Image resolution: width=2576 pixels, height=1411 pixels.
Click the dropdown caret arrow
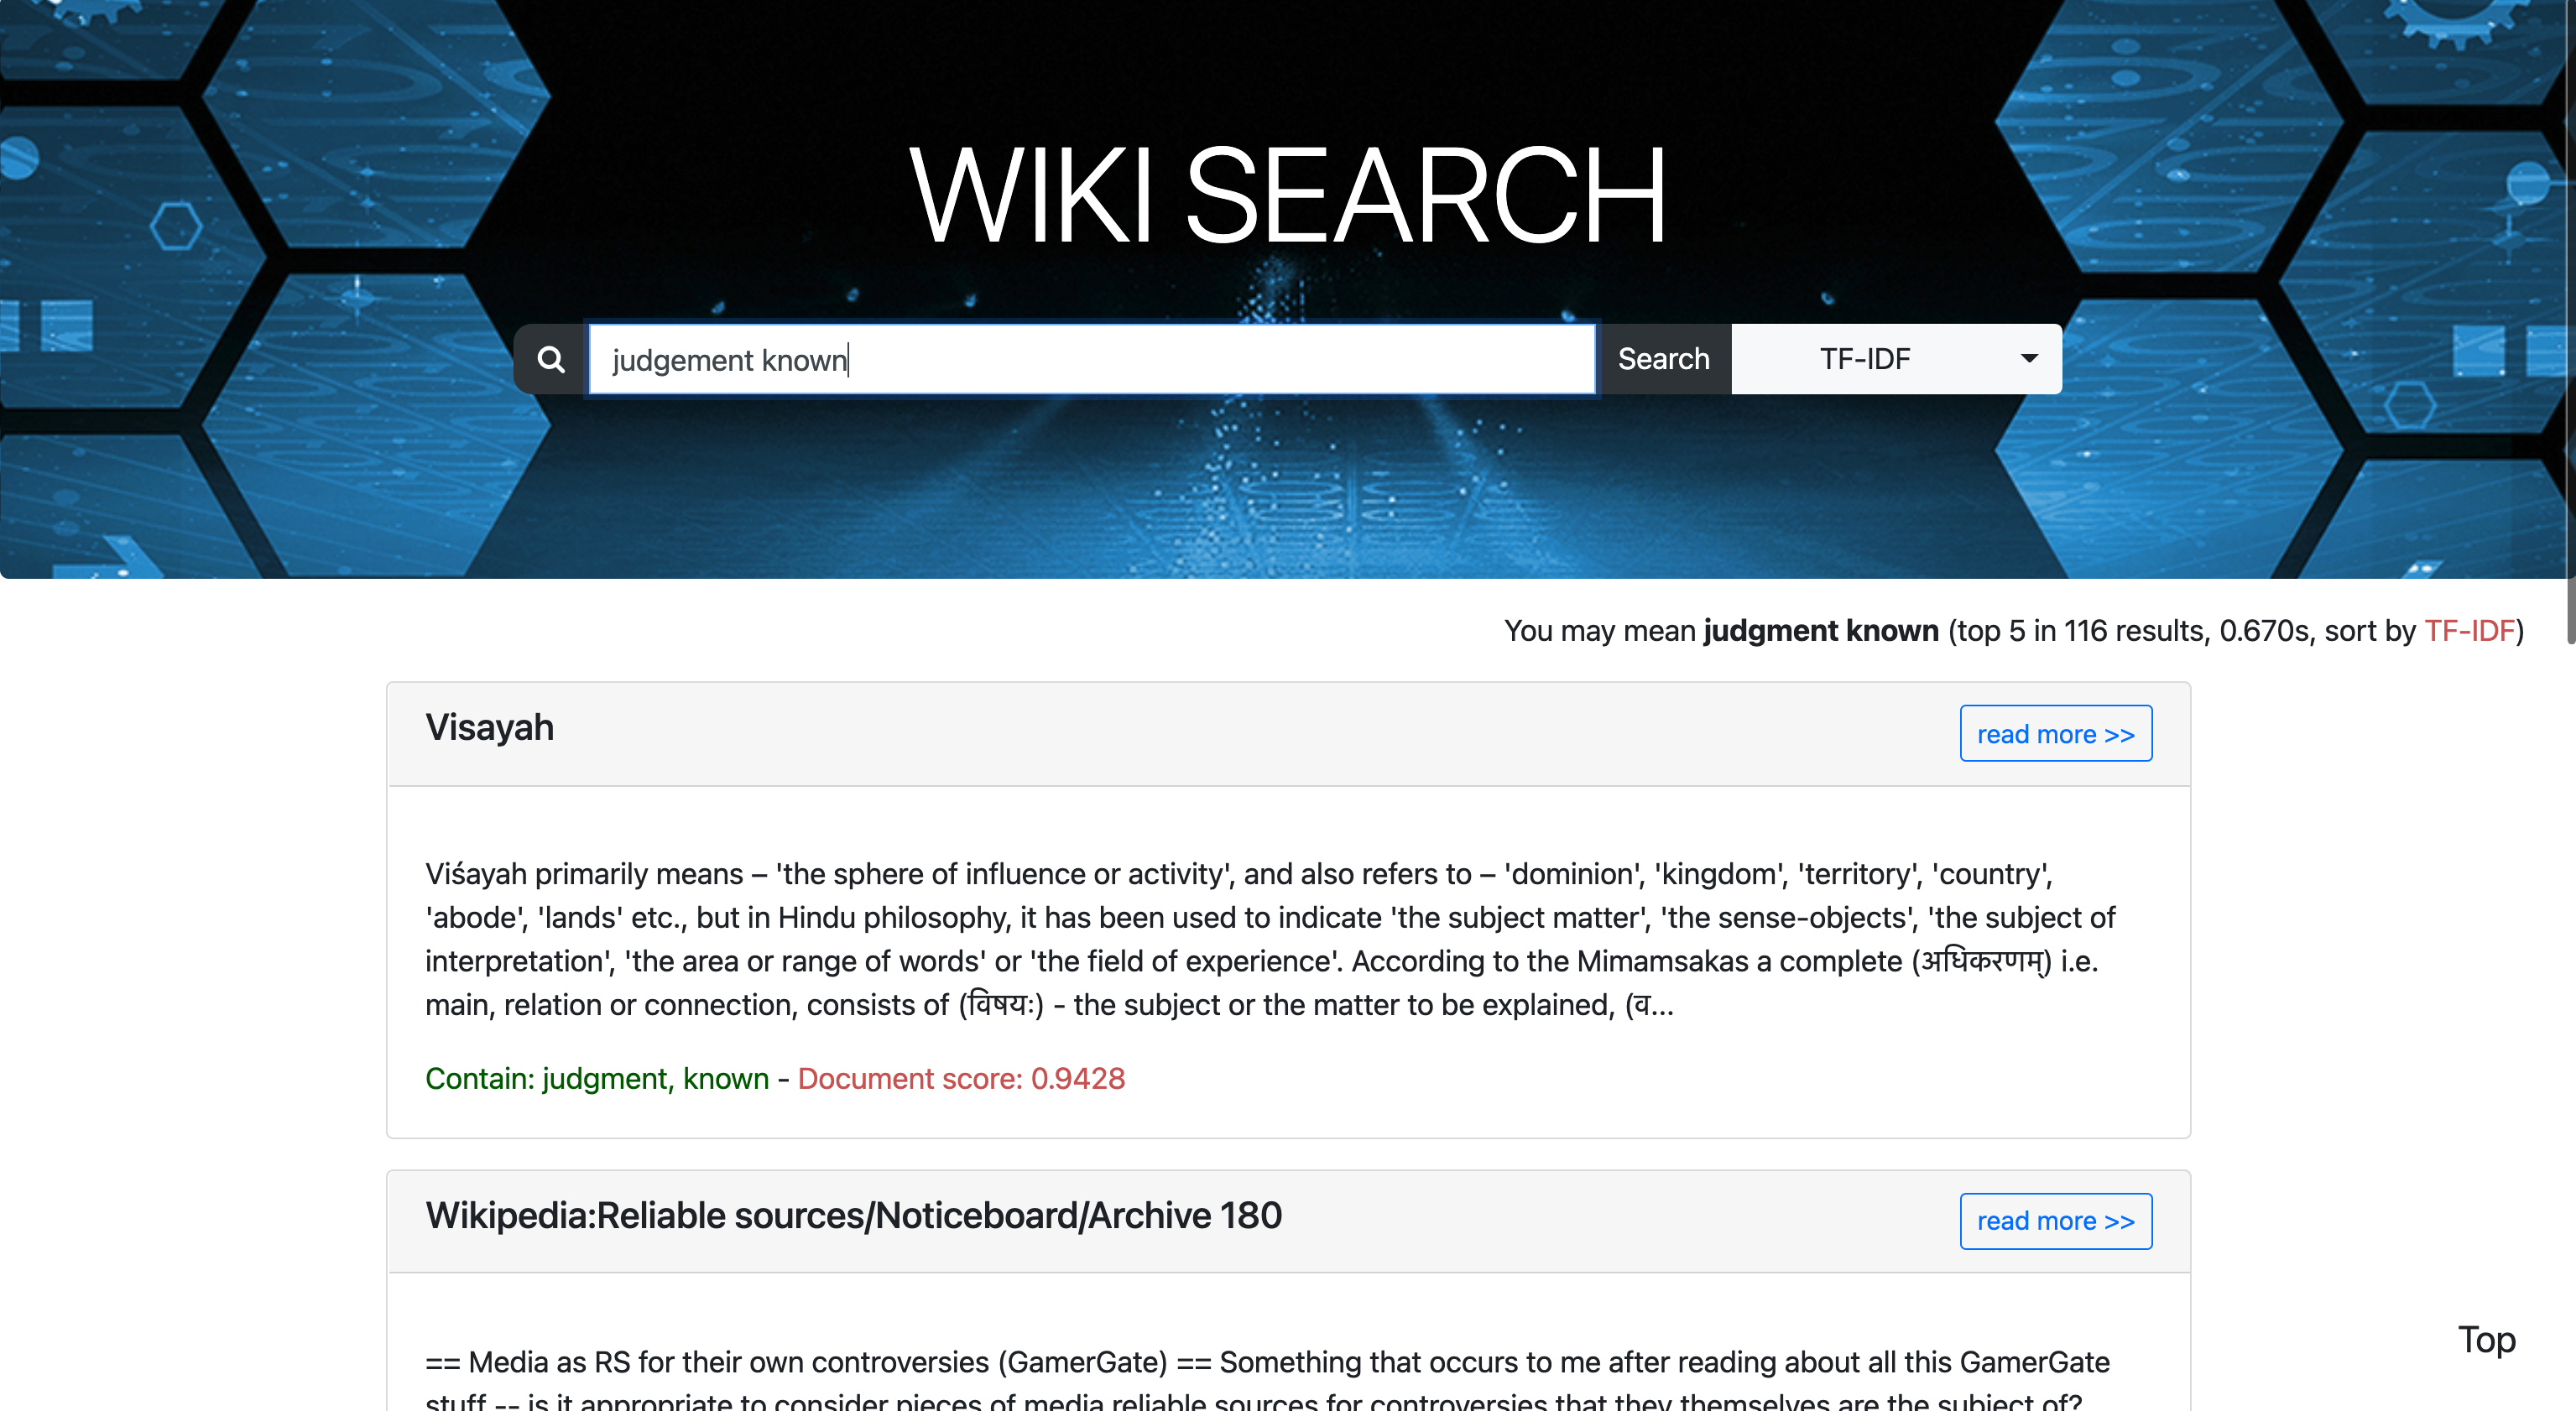2029,359
